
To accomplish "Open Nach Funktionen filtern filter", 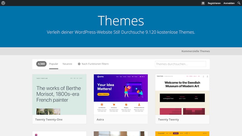I will 95,64.
